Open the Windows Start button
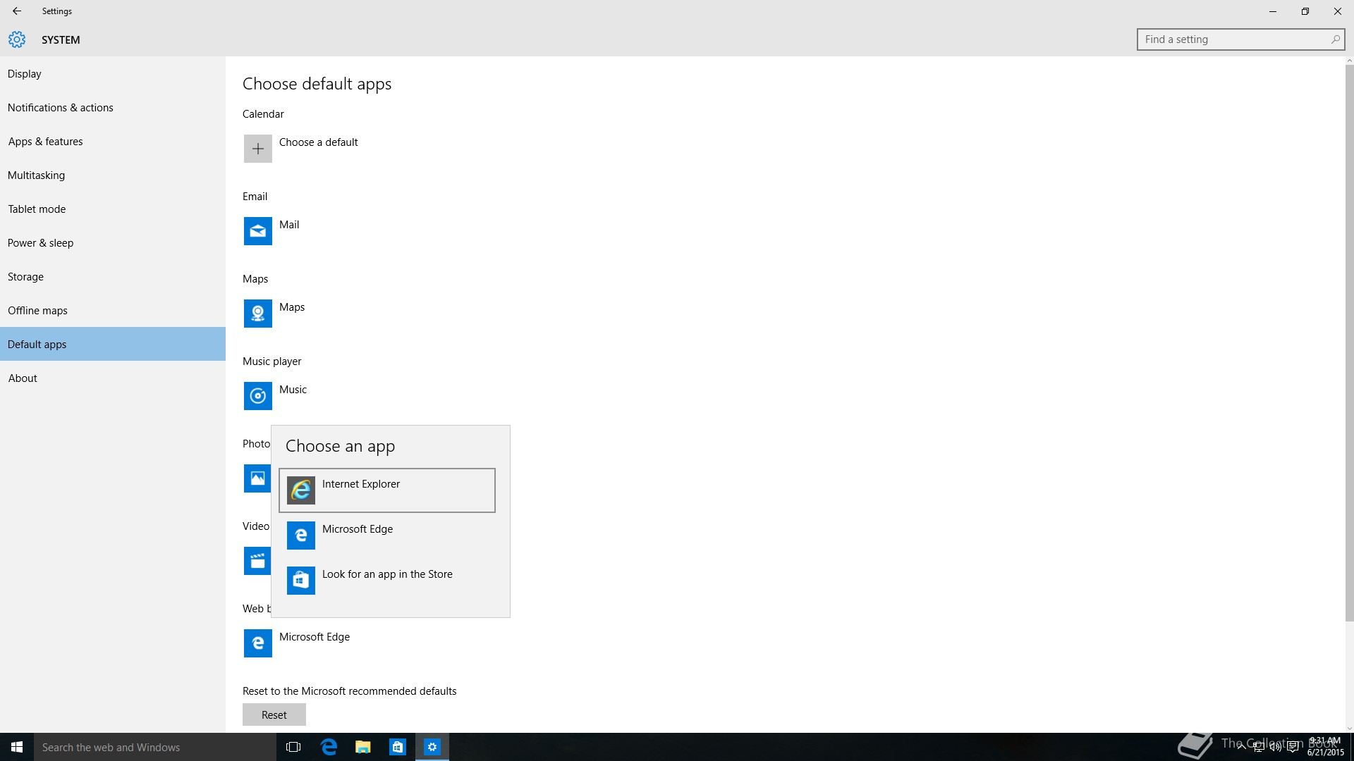The image size is (1354, 761). pos(17,747)
